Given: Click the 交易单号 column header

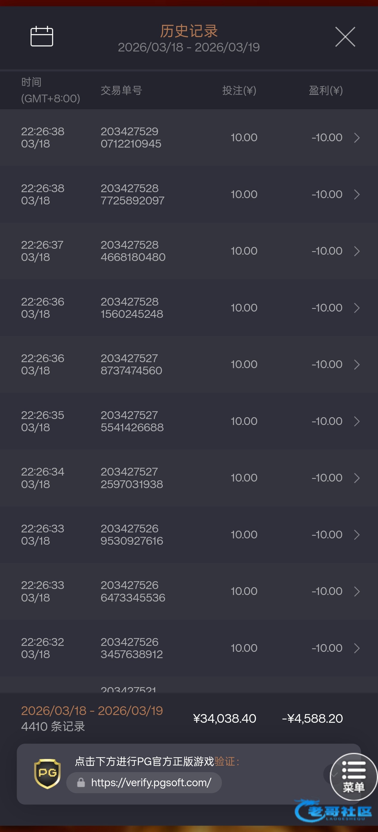Looking at the screenshot, I should tap(121, 90).
